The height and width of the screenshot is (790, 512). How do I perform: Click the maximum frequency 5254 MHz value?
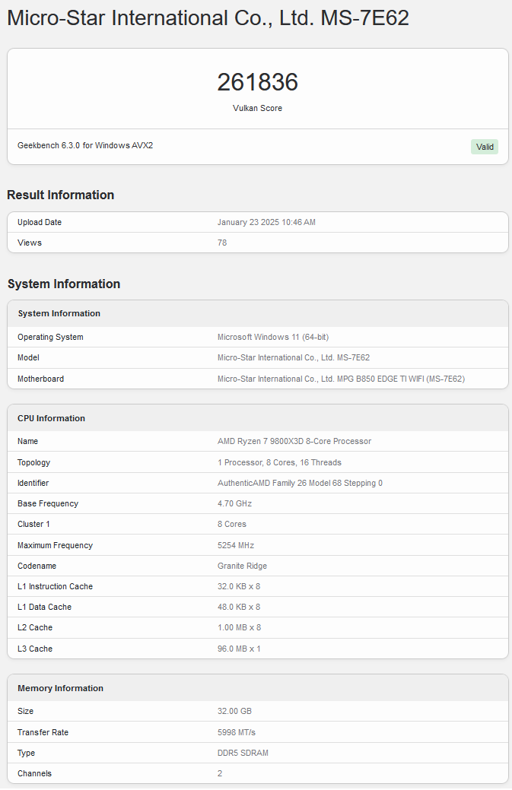(x=236, y=546)
